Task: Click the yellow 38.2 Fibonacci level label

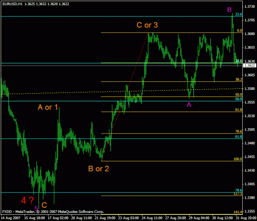Action: [238, 80]
